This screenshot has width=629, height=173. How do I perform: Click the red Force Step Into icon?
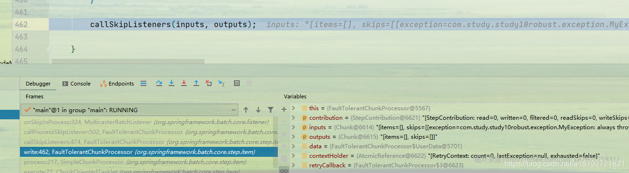[x=184, y=83]
